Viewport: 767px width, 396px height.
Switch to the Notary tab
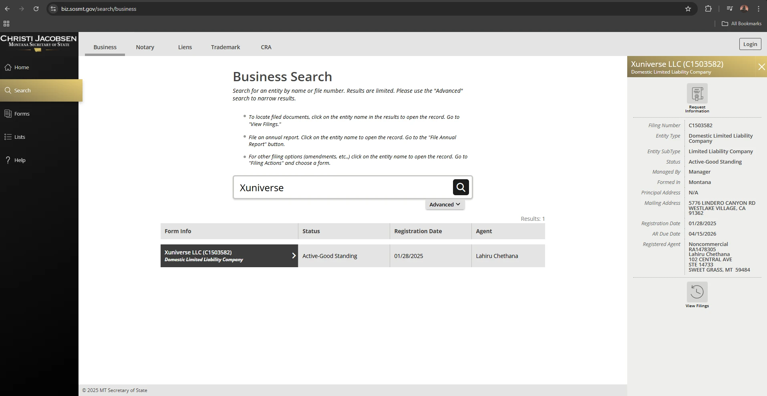coord(145,47)
